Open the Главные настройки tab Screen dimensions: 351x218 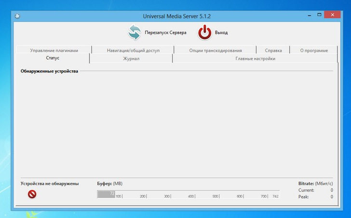(255, 59)
